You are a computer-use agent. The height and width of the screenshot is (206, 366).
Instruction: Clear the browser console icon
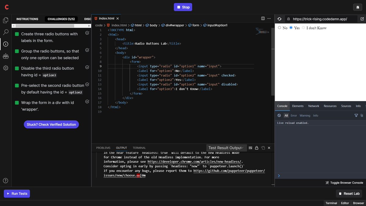(x=279, y=115)
